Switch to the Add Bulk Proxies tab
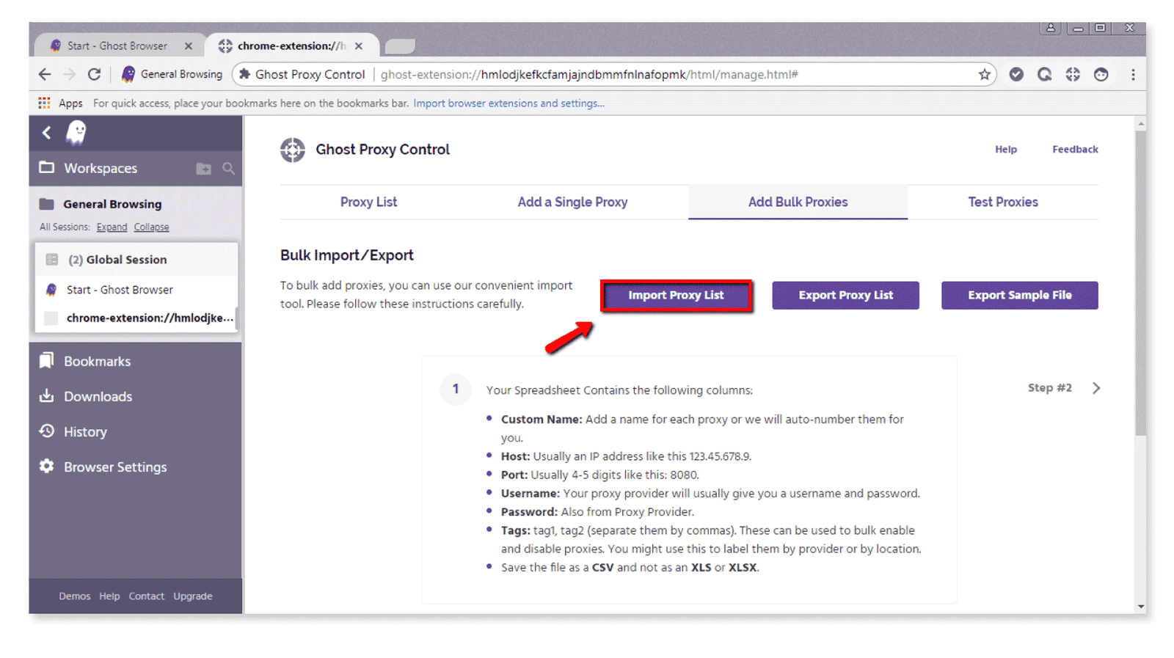1174x658 pixels. coord(798,202)
